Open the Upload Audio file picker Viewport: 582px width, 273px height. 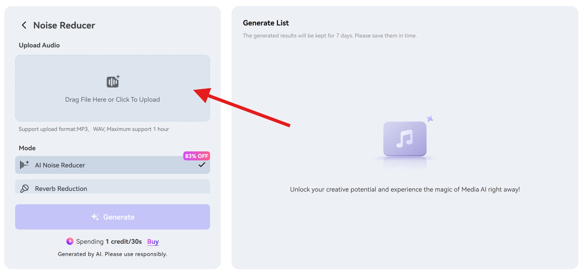point(113,88)
